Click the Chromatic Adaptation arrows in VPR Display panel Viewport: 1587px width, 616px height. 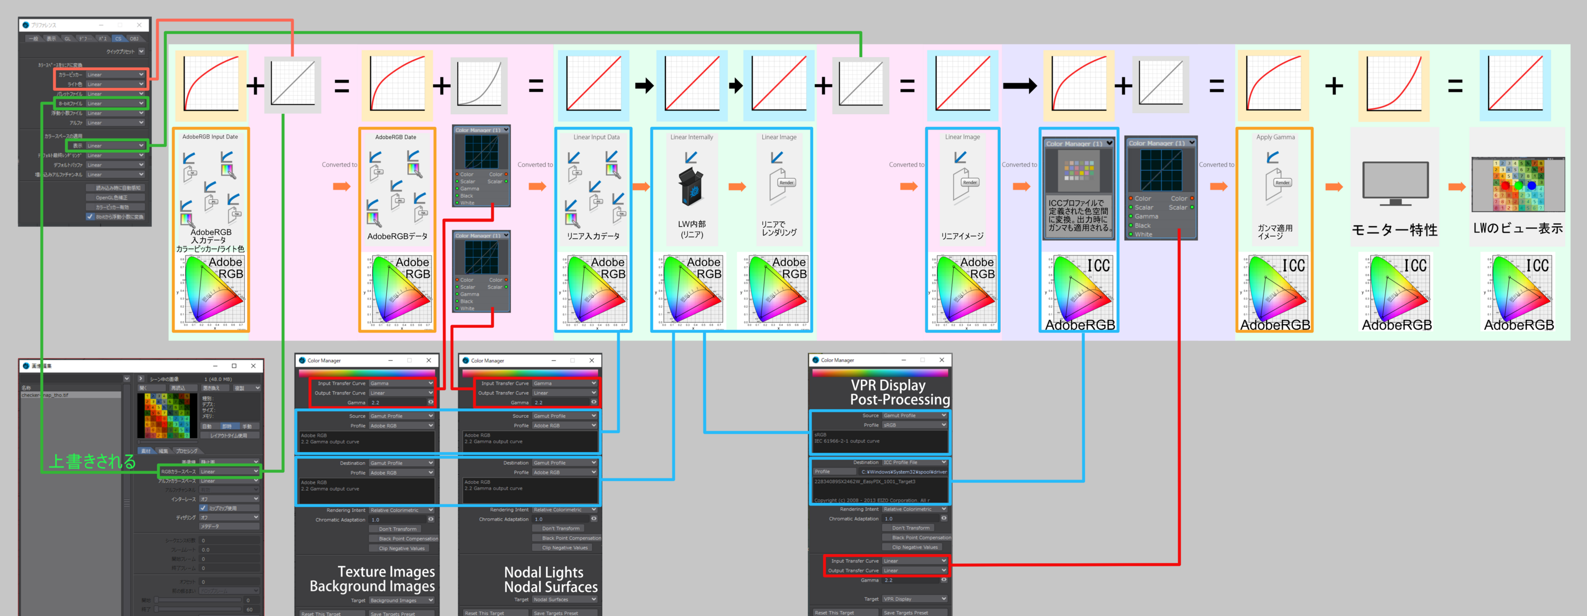tap(943, 519)
